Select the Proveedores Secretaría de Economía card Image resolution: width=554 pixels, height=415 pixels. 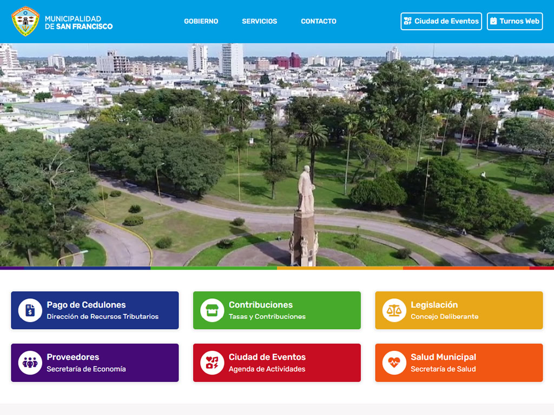point(95,362)
